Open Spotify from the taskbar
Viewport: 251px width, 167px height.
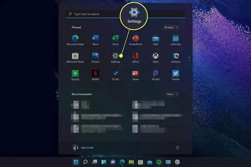pyautogui.click(x=159, y=162)
